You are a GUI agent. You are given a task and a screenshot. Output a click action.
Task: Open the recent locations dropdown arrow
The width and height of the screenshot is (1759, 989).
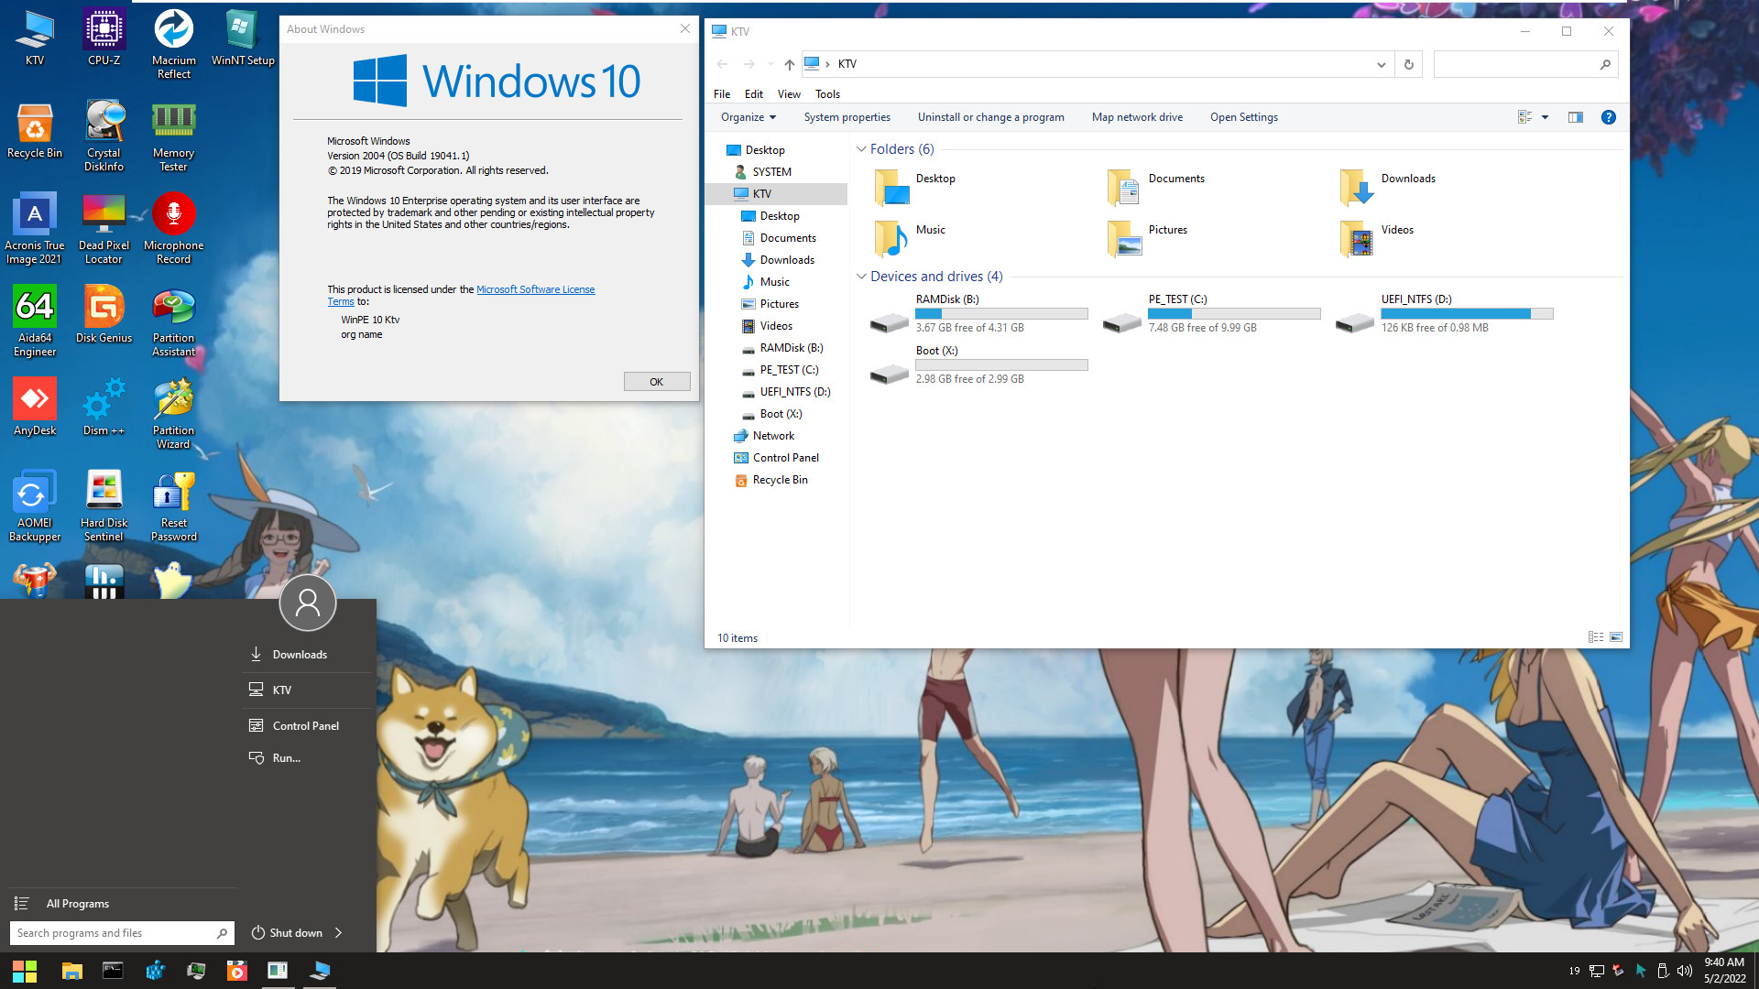tap(770, 64)
